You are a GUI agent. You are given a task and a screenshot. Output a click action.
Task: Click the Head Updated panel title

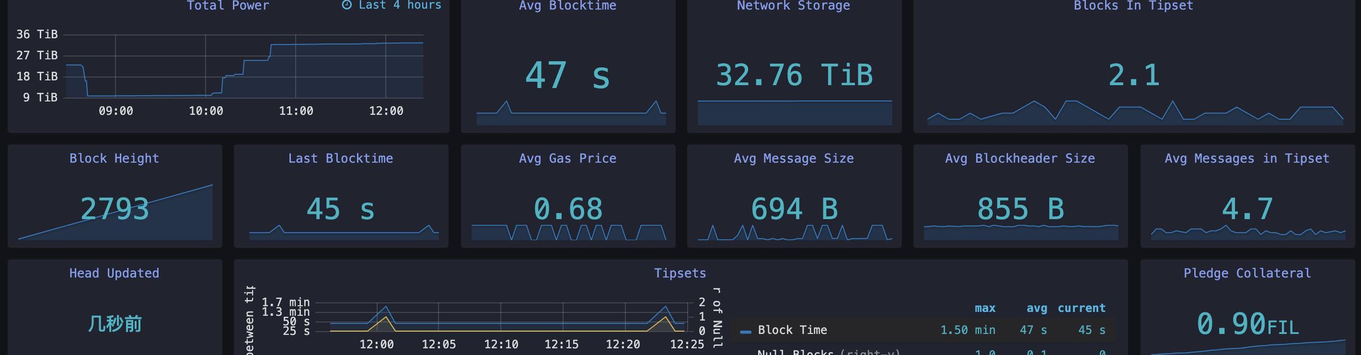tap(114, 273)
